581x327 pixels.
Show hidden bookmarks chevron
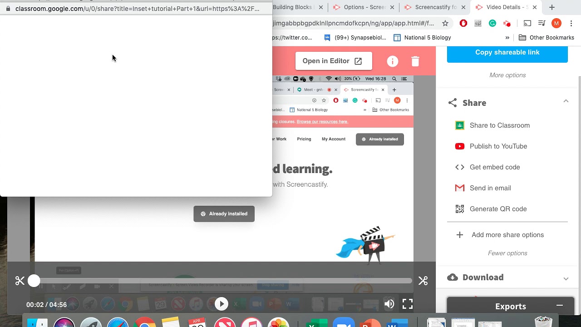tap(507, 38)
